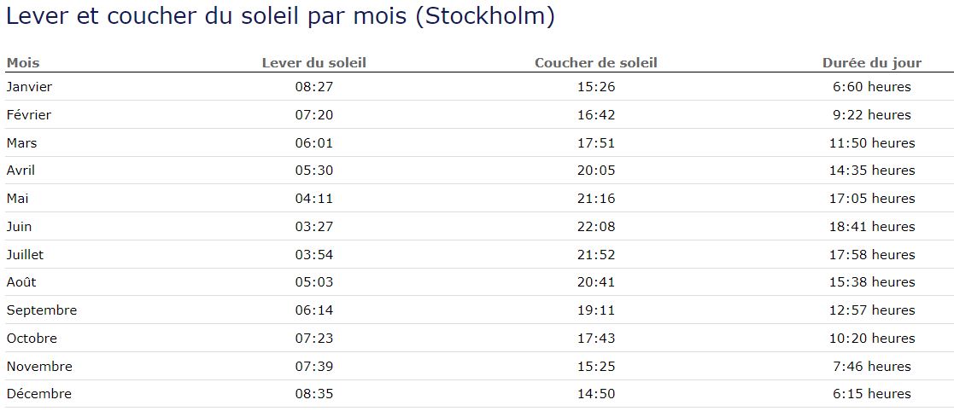This screenshot has width=954, height=417.
Task: Click the Décembre day length 6:15 heures
Action: (x=871, y=394)
